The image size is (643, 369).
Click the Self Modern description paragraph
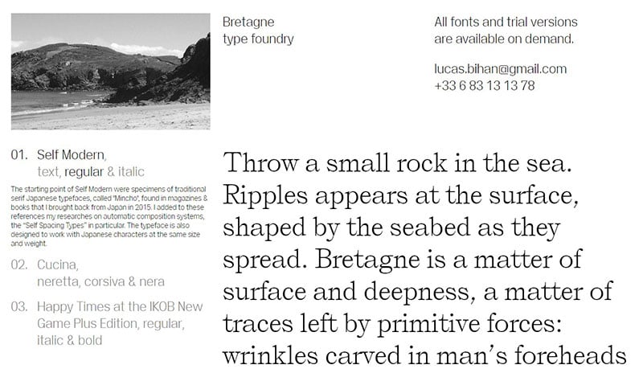pyautogui.click(x=109, y=216)
